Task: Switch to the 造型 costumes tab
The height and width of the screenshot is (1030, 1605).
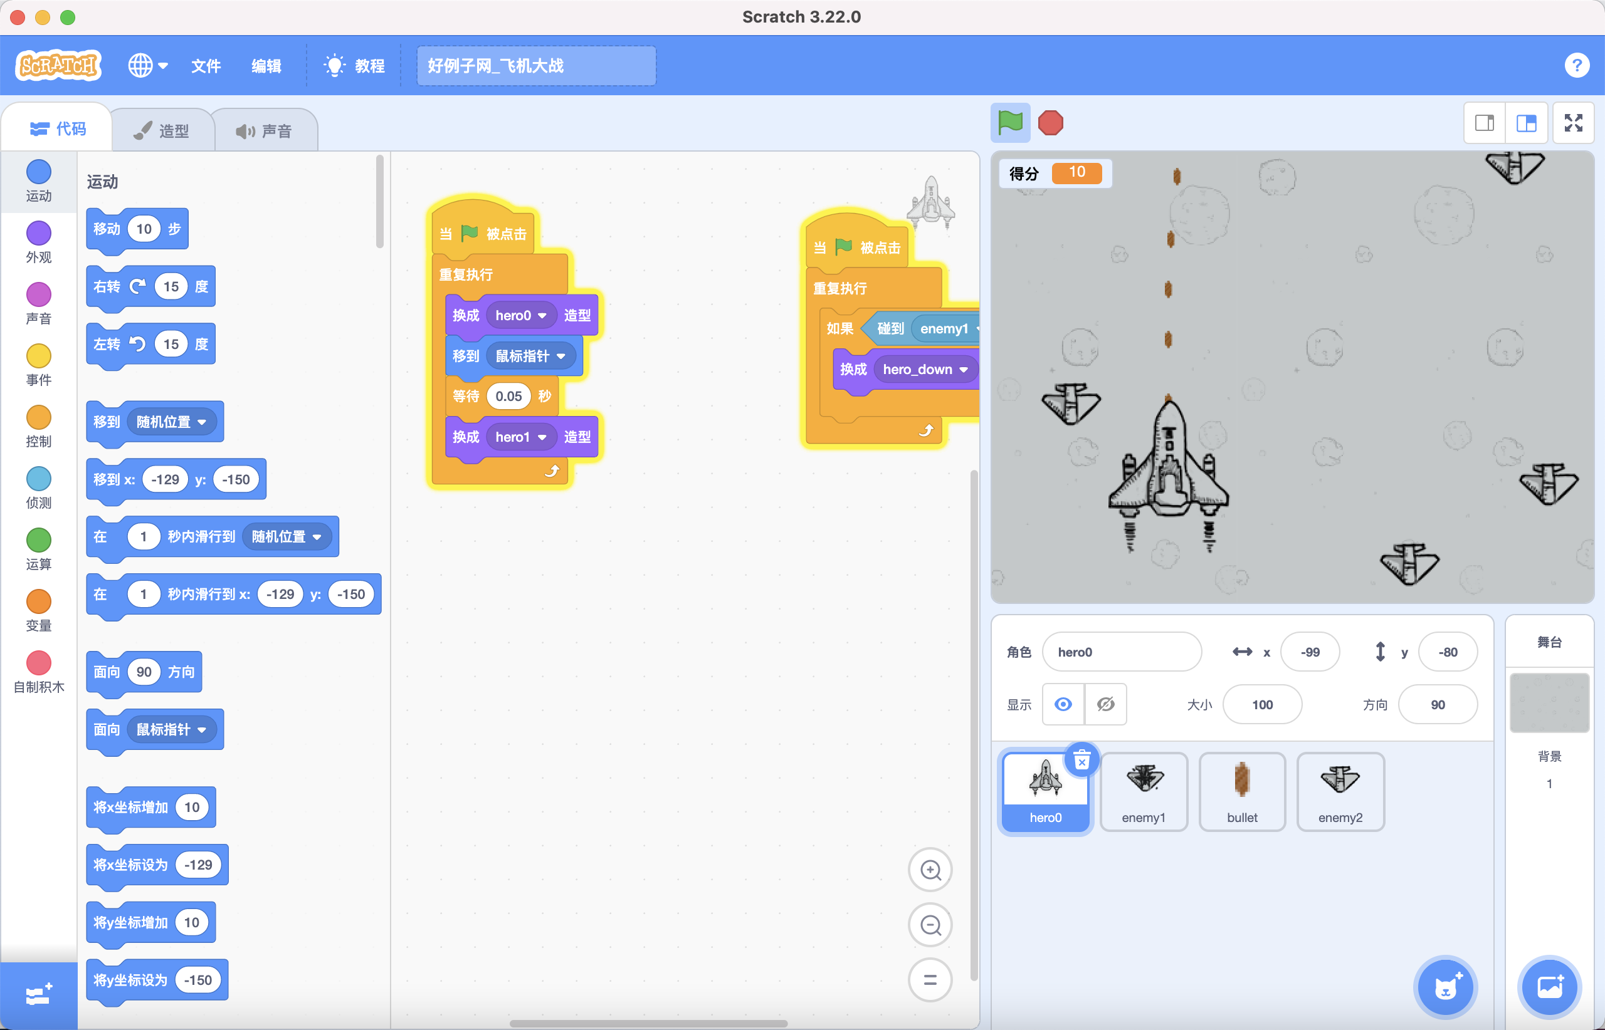Action: pos(162,130)
